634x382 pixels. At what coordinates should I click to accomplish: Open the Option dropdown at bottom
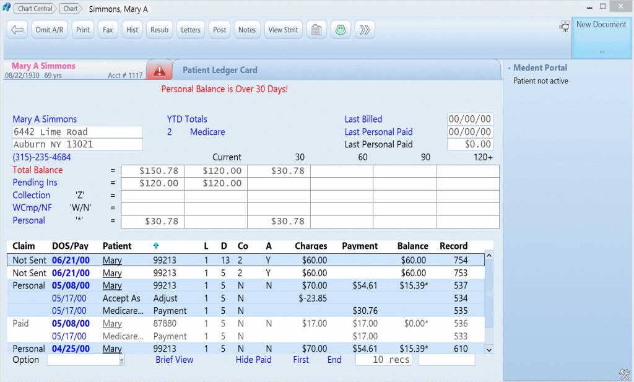coord(85,359)
